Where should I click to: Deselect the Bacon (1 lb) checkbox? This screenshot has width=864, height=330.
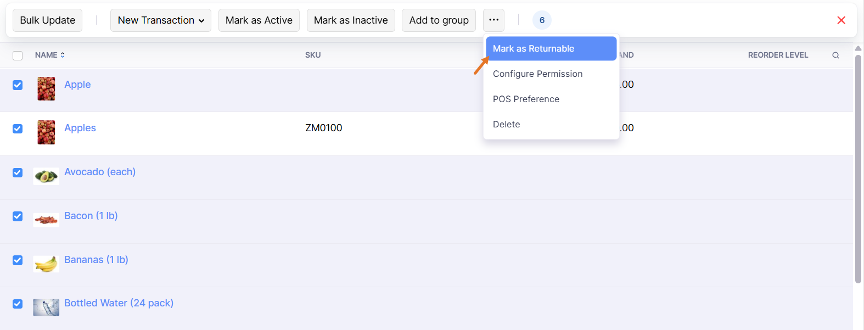[x=18, y=216]
